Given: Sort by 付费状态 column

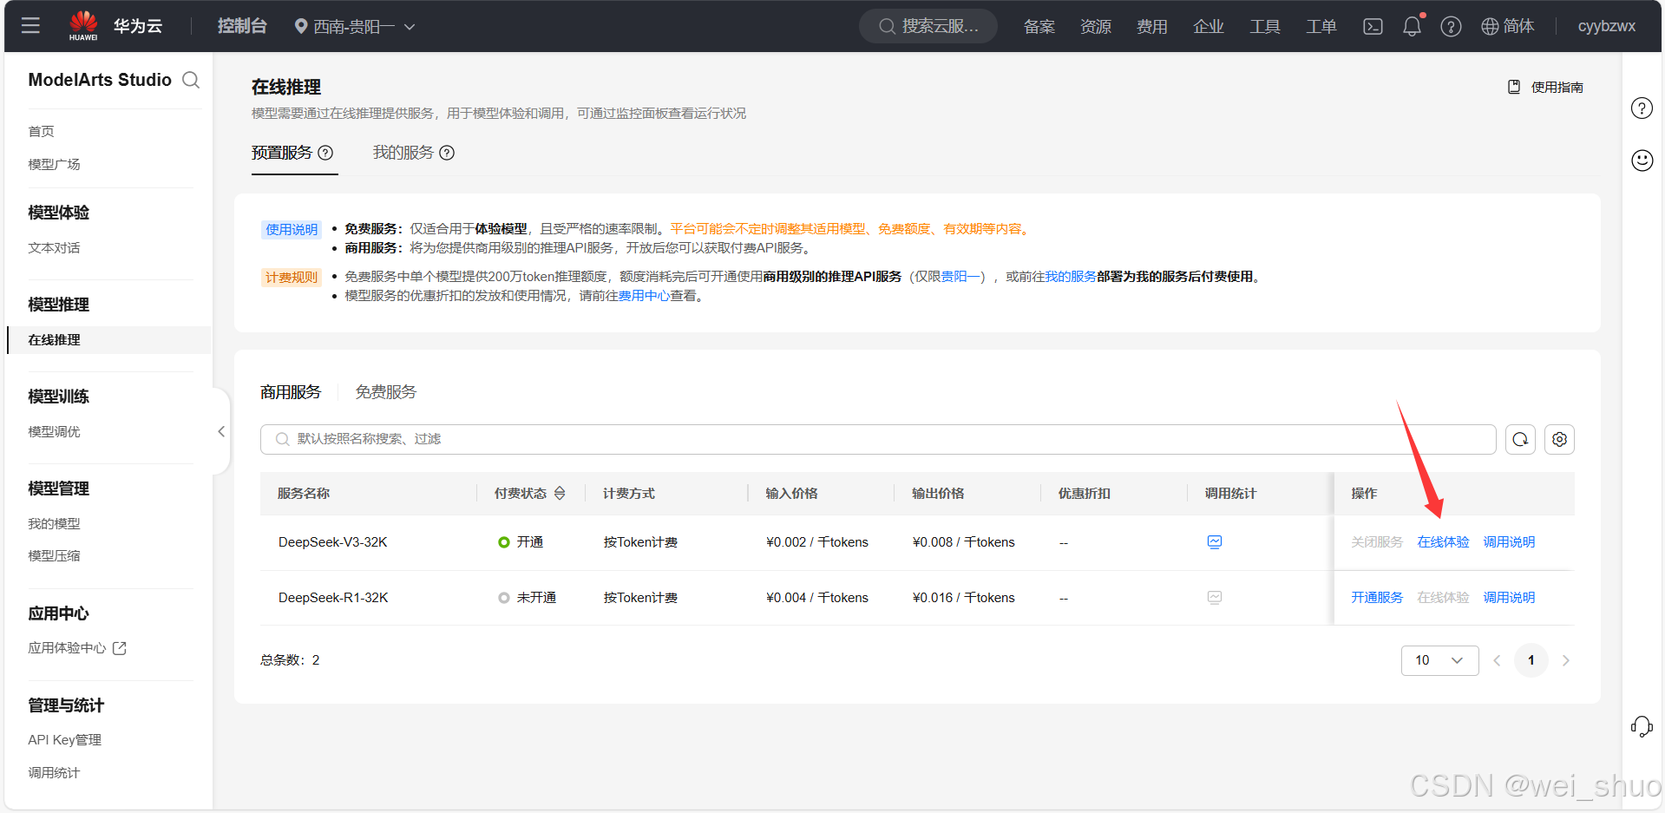Looking at the screenshot, I should click(560, 493).
